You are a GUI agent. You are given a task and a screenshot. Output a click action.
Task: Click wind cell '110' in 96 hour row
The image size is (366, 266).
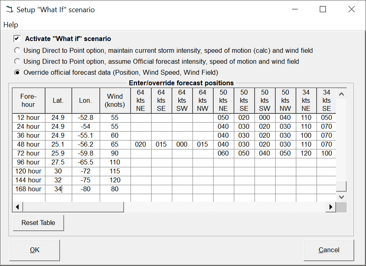pyautogui.click(x=115, y=162)
